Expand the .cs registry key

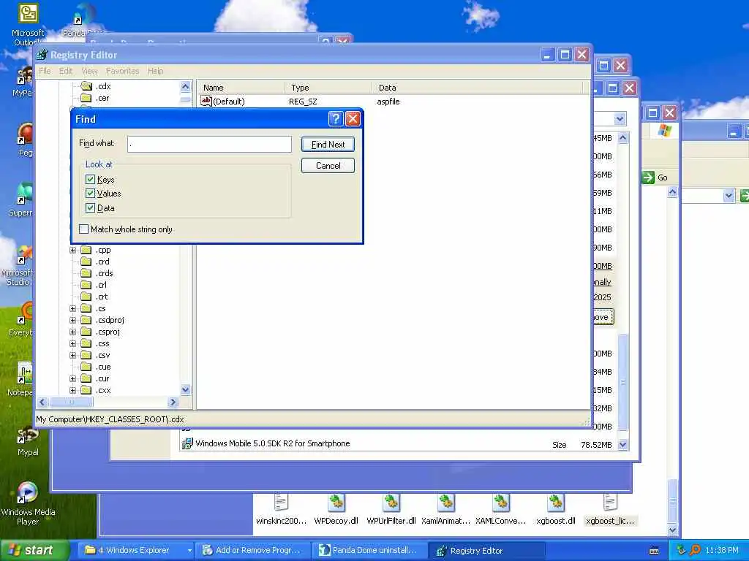click(x=72, y=309)
